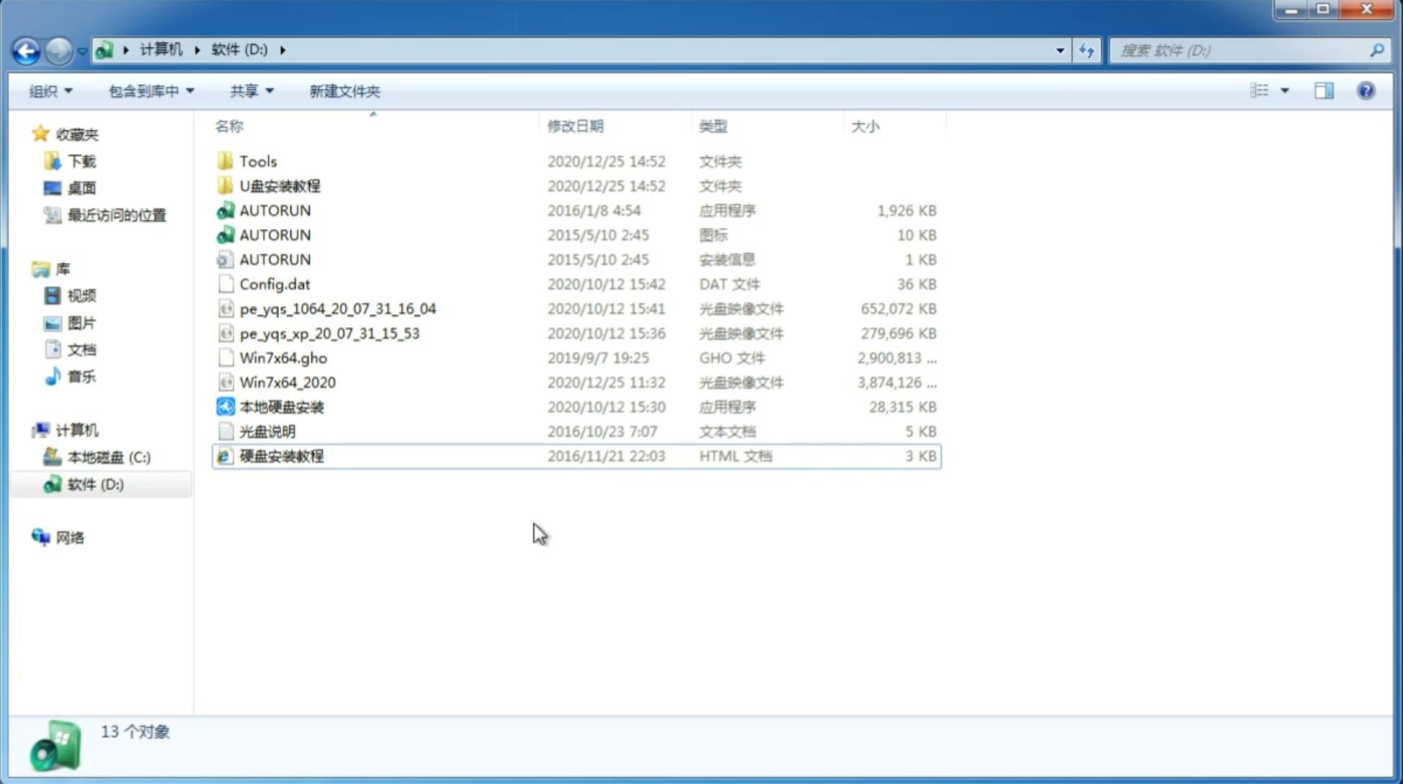1403x784 pixels.
Task: Launch 本地硬盘安装 application
Action: pos(281,406)
